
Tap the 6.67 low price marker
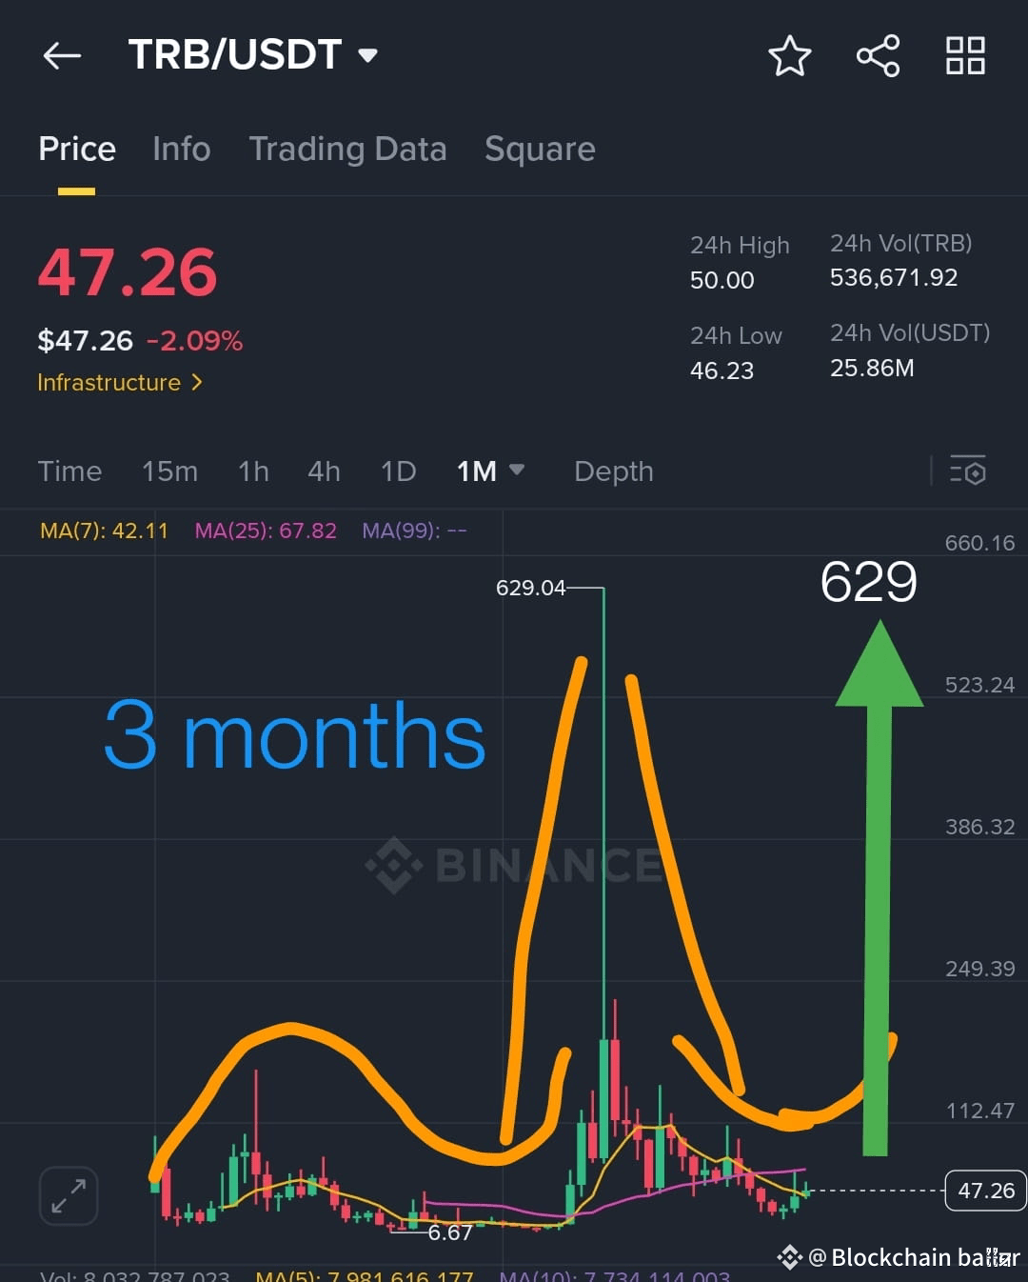(x=450, y=1232)
